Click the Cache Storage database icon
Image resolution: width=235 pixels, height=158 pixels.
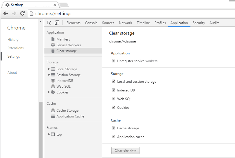pos(53,110)
